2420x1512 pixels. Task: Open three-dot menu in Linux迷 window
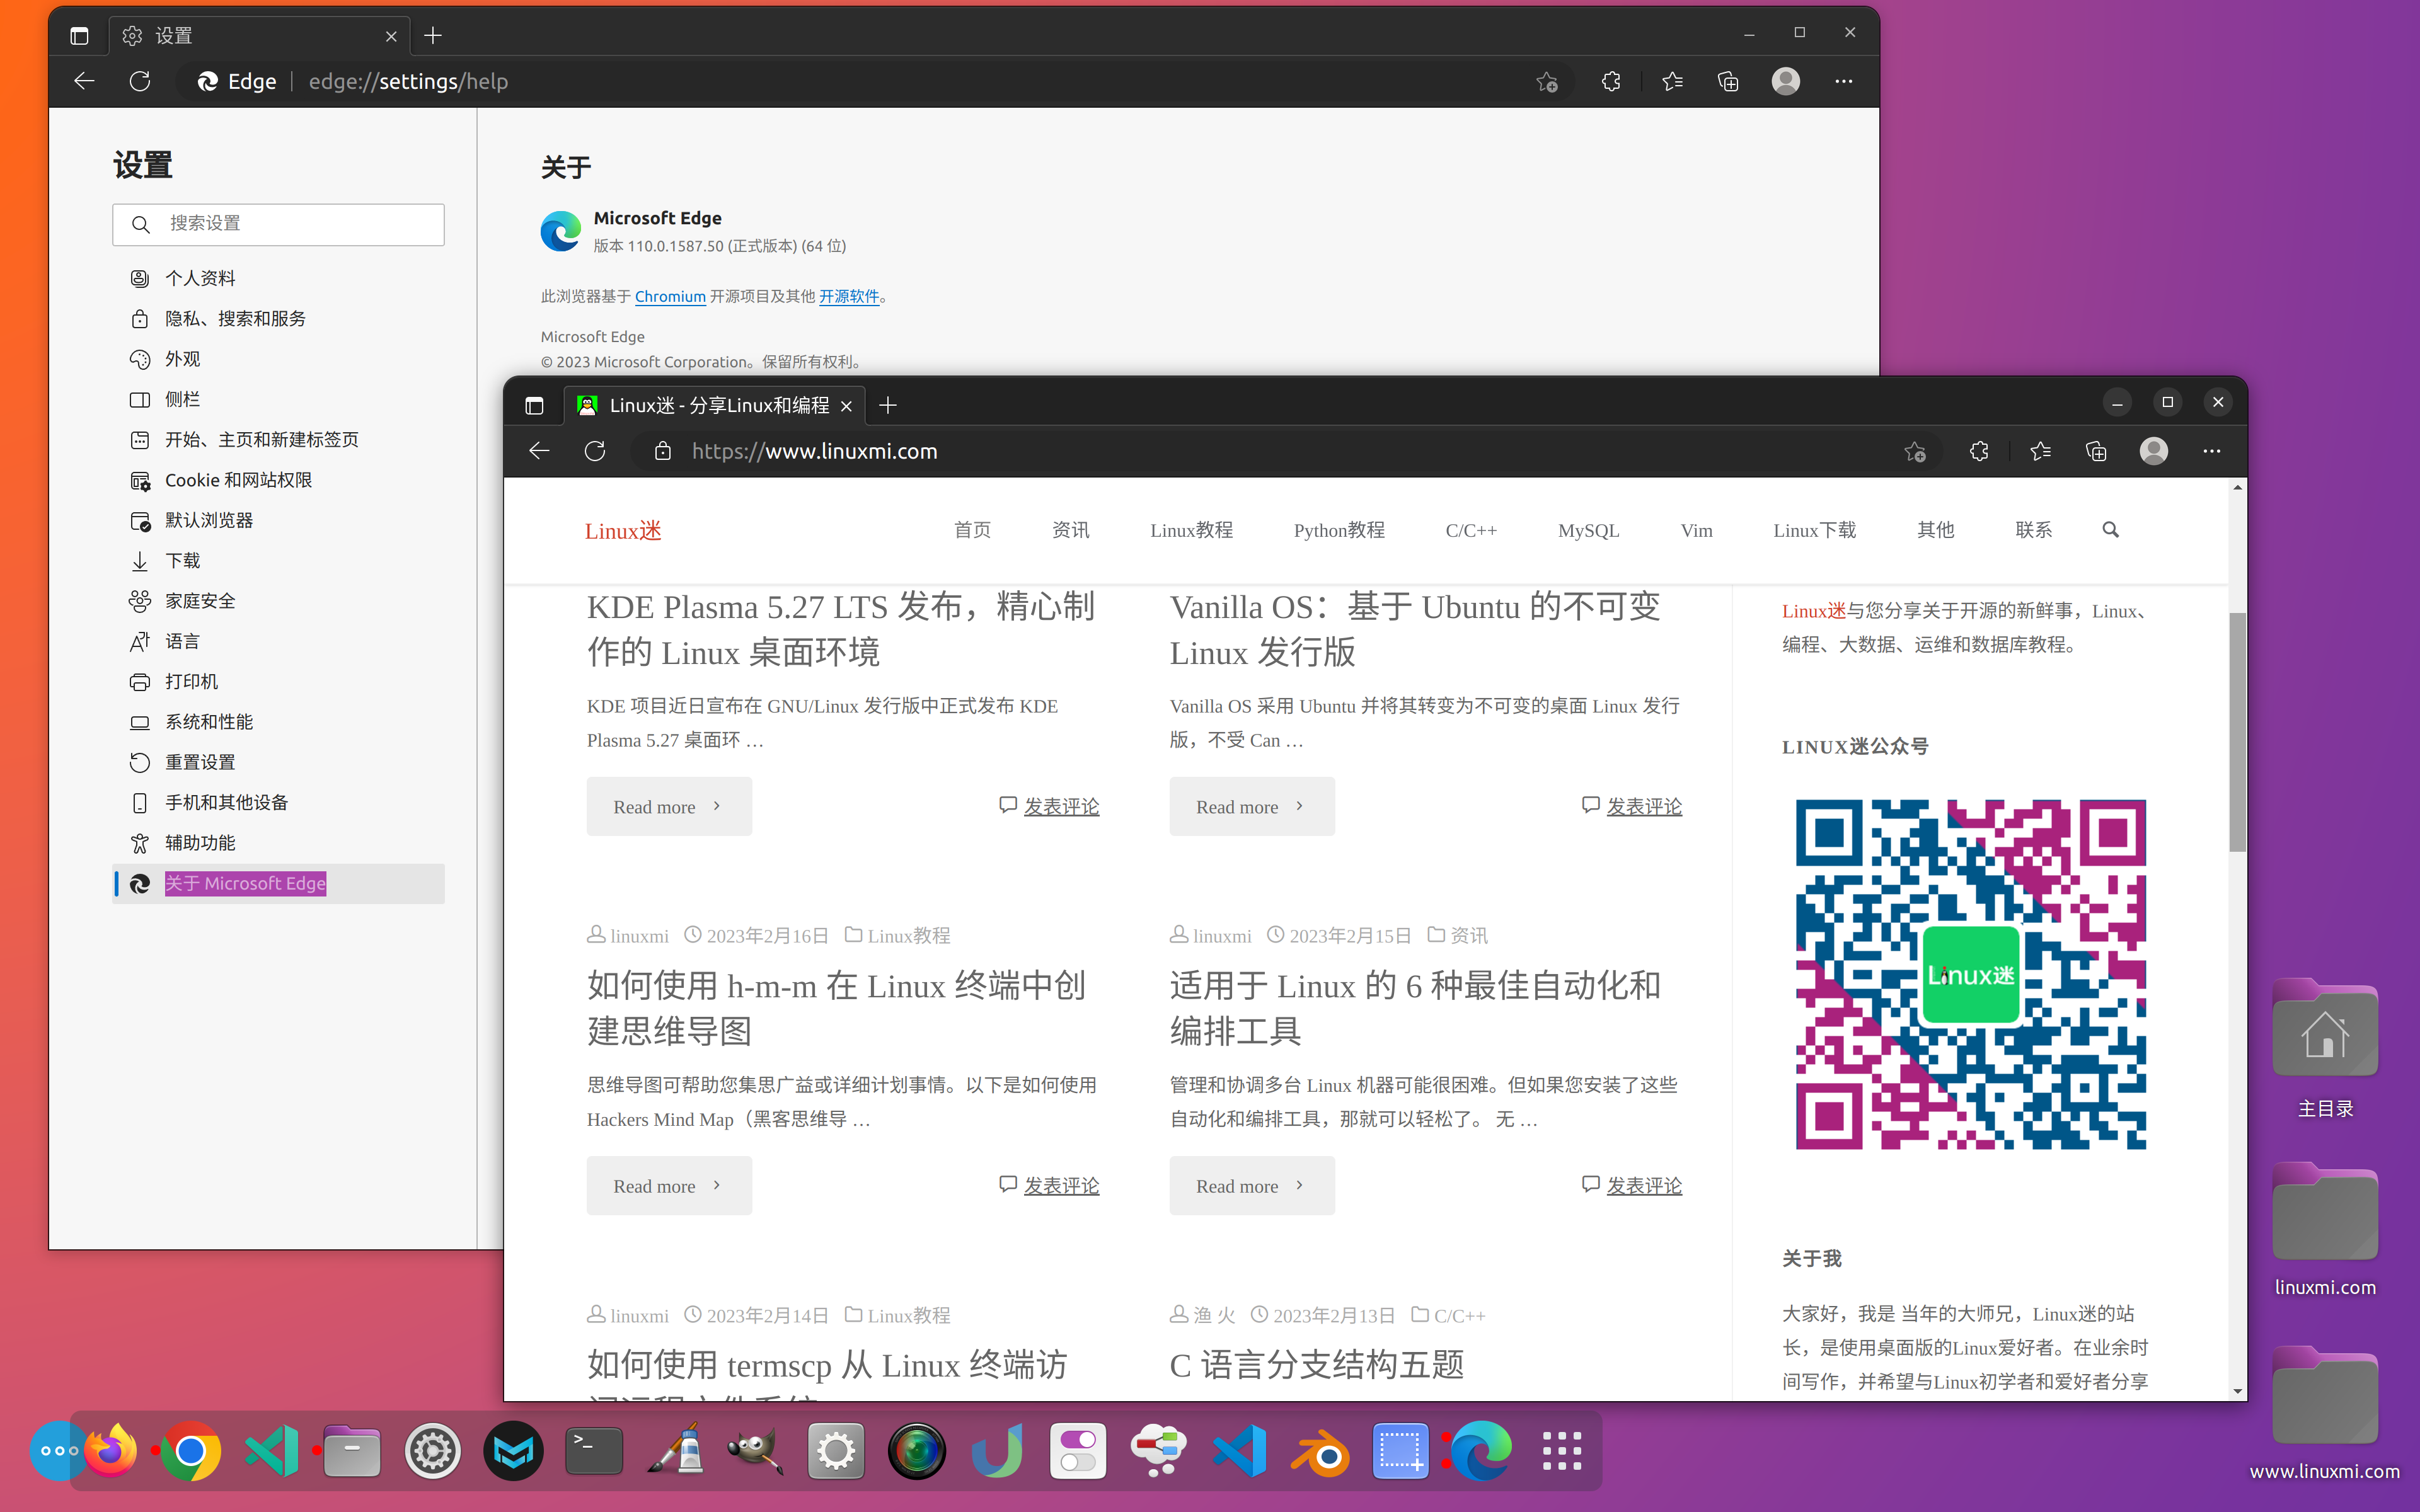[x=2212, y=451]
